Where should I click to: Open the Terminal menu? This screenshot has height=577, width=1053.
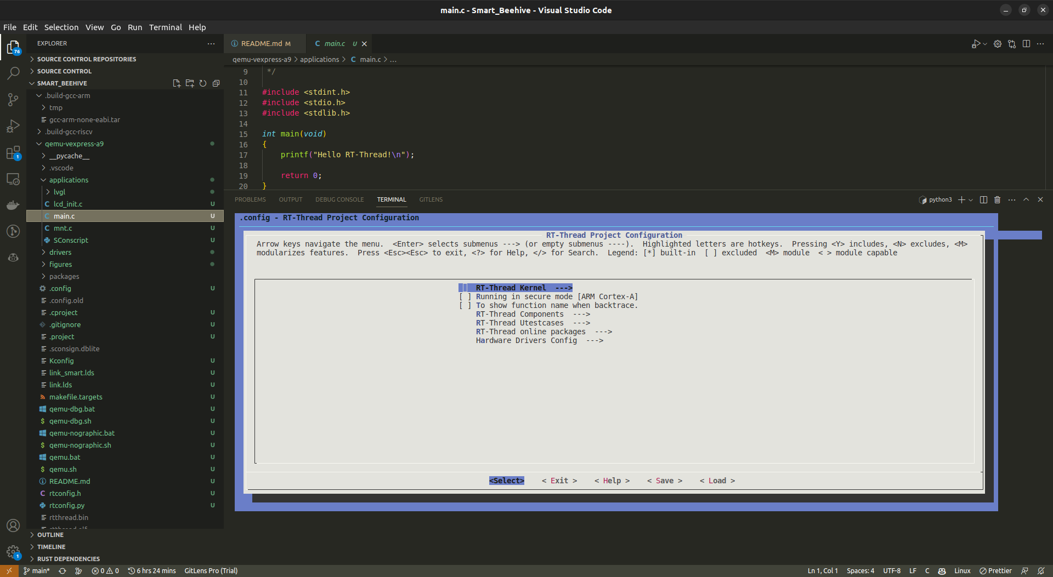tap(165, 27)
